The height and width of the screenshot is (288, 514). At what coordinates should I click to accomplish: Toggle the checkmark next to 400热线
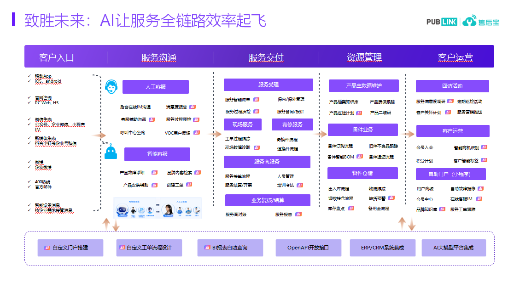[x=29, y=181]
